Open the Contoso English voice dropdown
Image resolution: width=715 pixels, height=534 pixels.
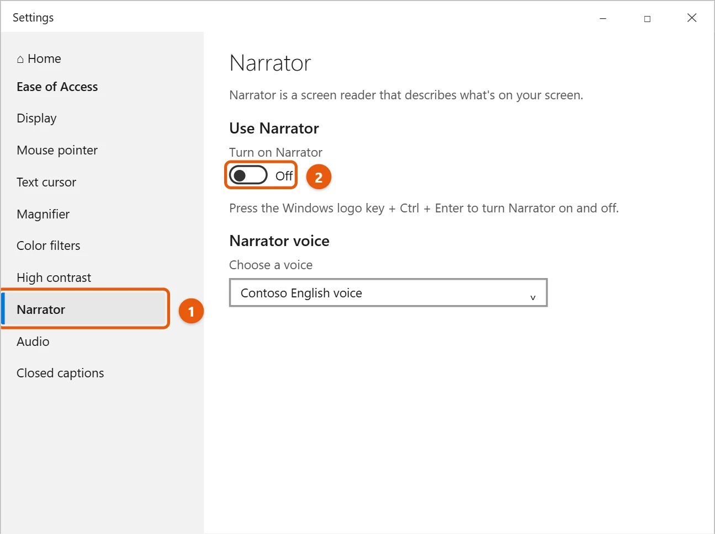[x=388, y=292]
